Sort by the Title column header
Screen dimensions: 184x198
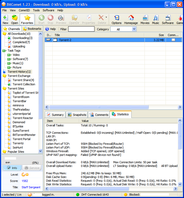click(x=98, y=35)
